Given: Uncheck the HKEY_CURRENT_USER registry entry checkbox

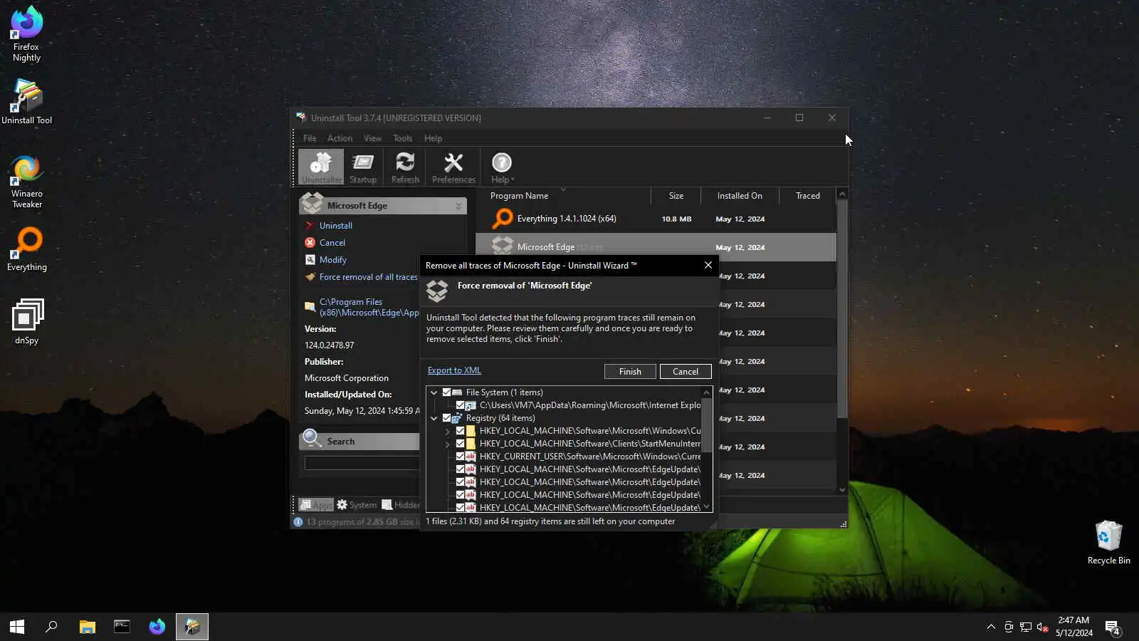Looking at the screenshot, I should (x=460, y=456).
